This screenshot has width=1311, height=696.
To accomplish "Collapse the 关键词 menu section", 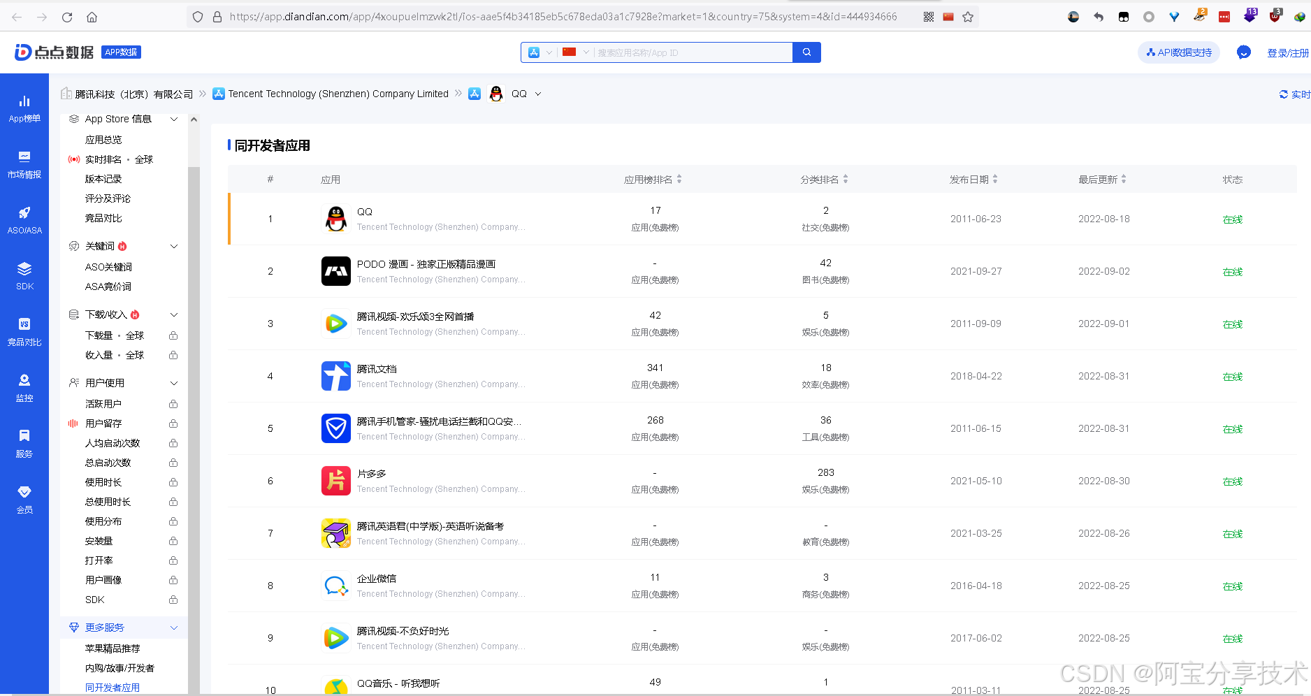I will click(174, 246).
